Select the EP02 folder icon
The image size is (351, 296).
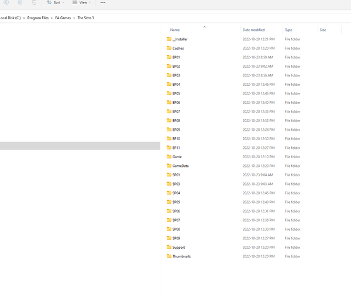point(169,66)
